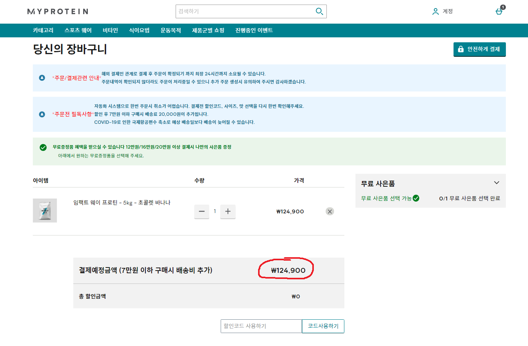Click the green check next to 무료 사은품 선택 가능
The image size is (528, 346).
pos(416,198)
